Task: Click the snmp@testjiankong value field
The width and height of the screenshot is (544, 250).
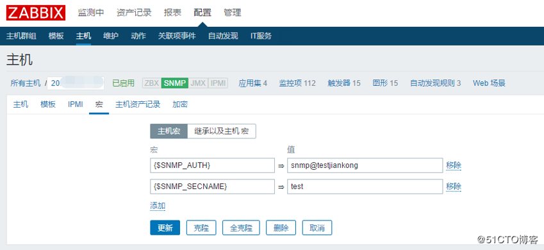Action: [x=365, y=165]
